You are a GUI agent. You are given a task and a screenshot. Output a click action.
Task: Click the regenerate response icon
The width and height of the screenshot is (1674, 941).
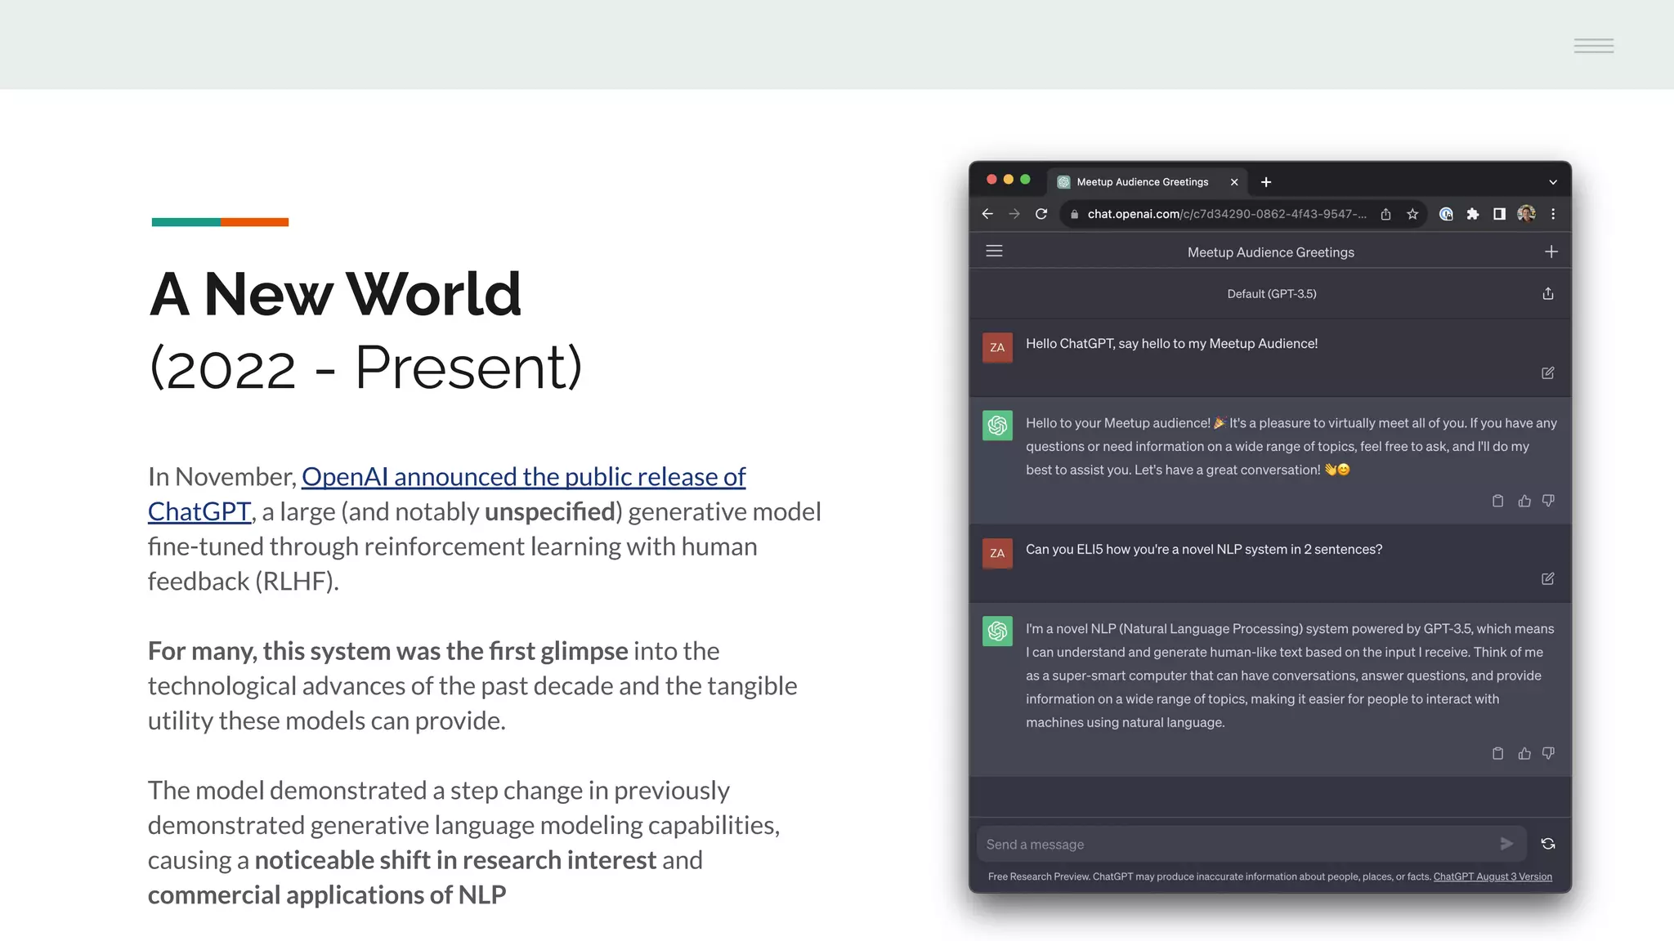(1547, 844)
